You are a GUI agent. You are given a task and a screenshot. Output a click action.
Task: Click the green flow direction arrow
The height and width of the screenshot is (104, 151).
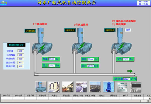130,71
